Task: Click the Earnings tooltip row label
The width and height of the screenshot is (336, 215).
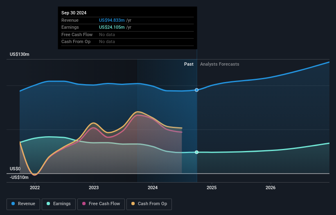Action: tap(70, 27)
